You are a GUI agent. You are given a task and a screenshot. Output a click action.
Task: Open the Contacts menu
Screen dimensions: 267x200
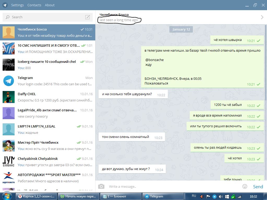point(34,5)
